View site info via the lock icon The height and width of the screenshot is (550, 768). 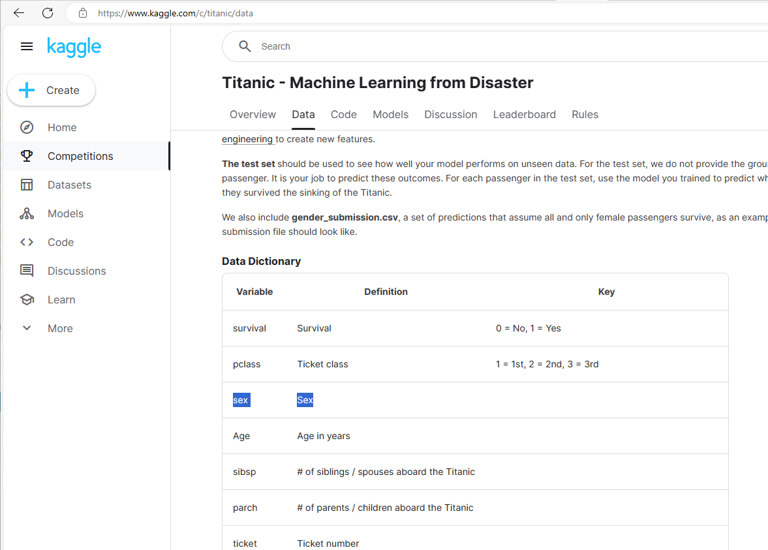pos(83,13)
